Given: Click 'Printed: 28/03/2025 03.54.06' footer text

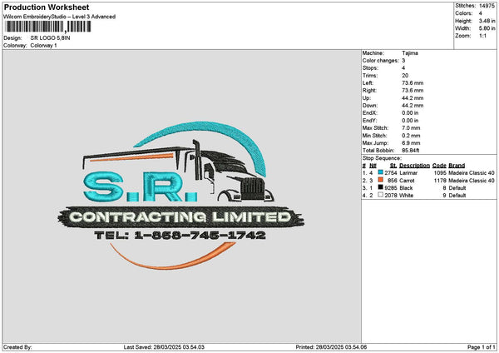Looking at the screenshot, I should coord(331,347).
